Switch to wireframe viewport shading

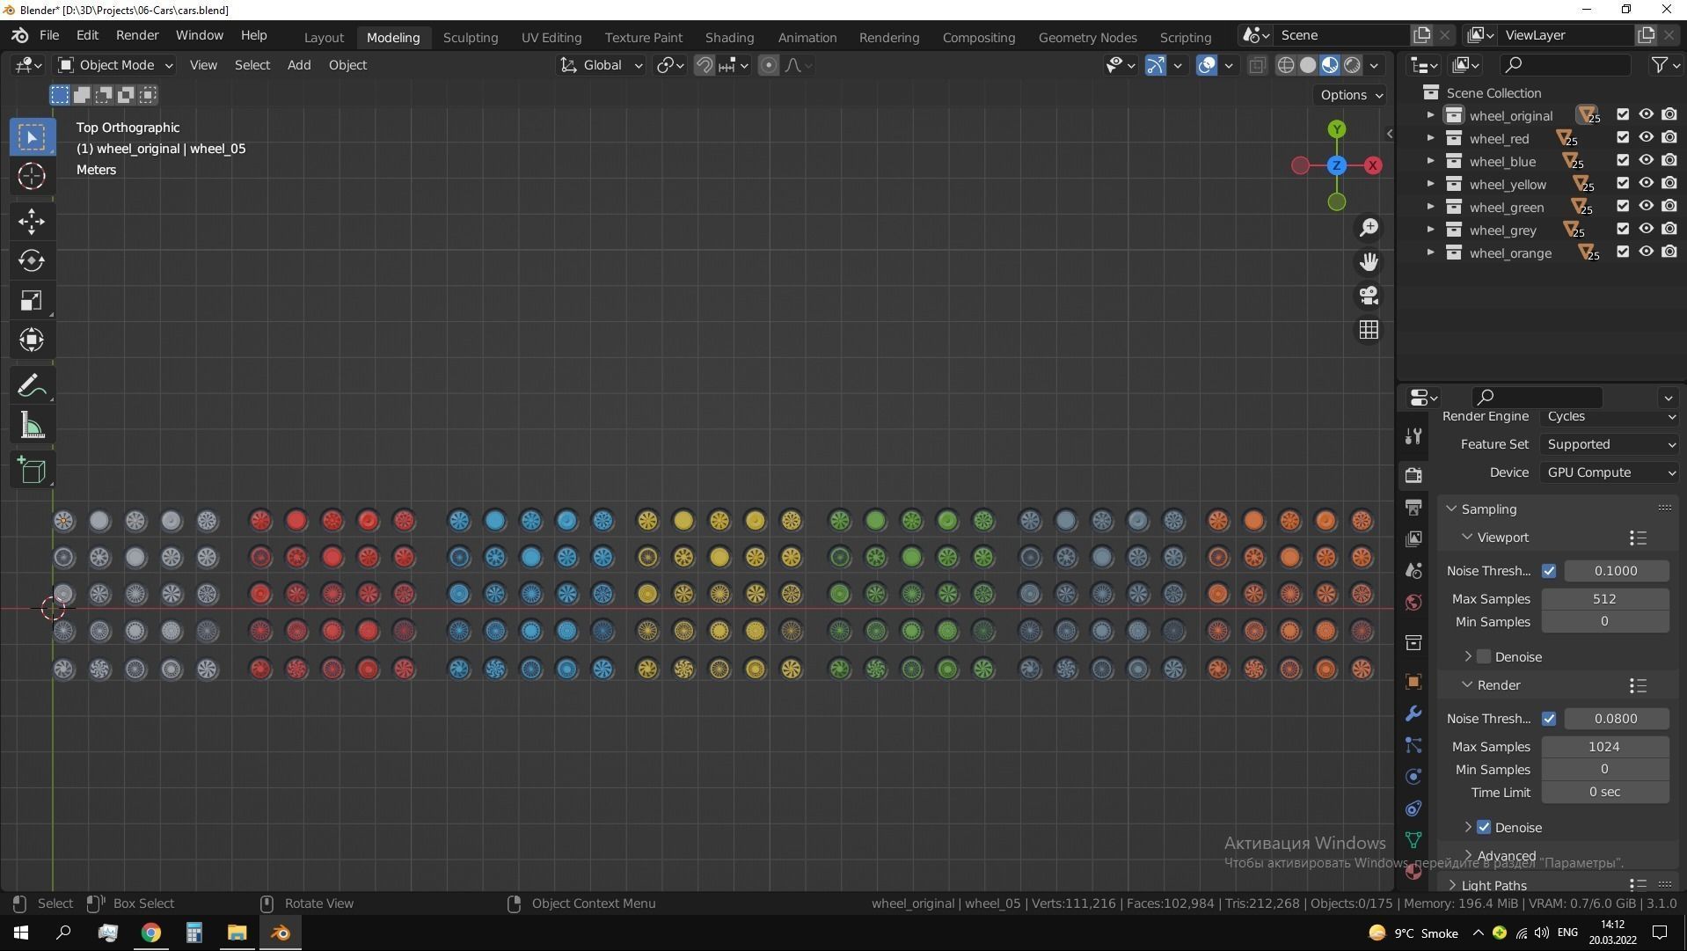1286,65
